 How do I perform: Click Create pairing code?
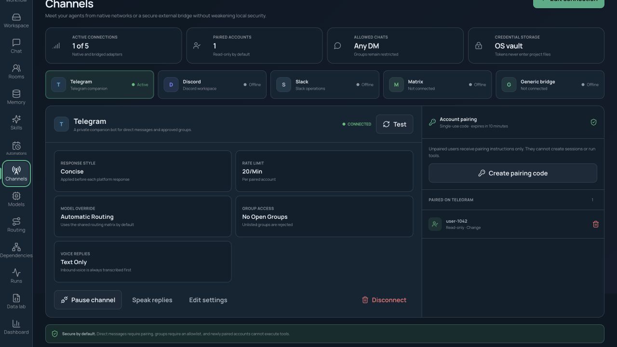click(x=513, y=173)
